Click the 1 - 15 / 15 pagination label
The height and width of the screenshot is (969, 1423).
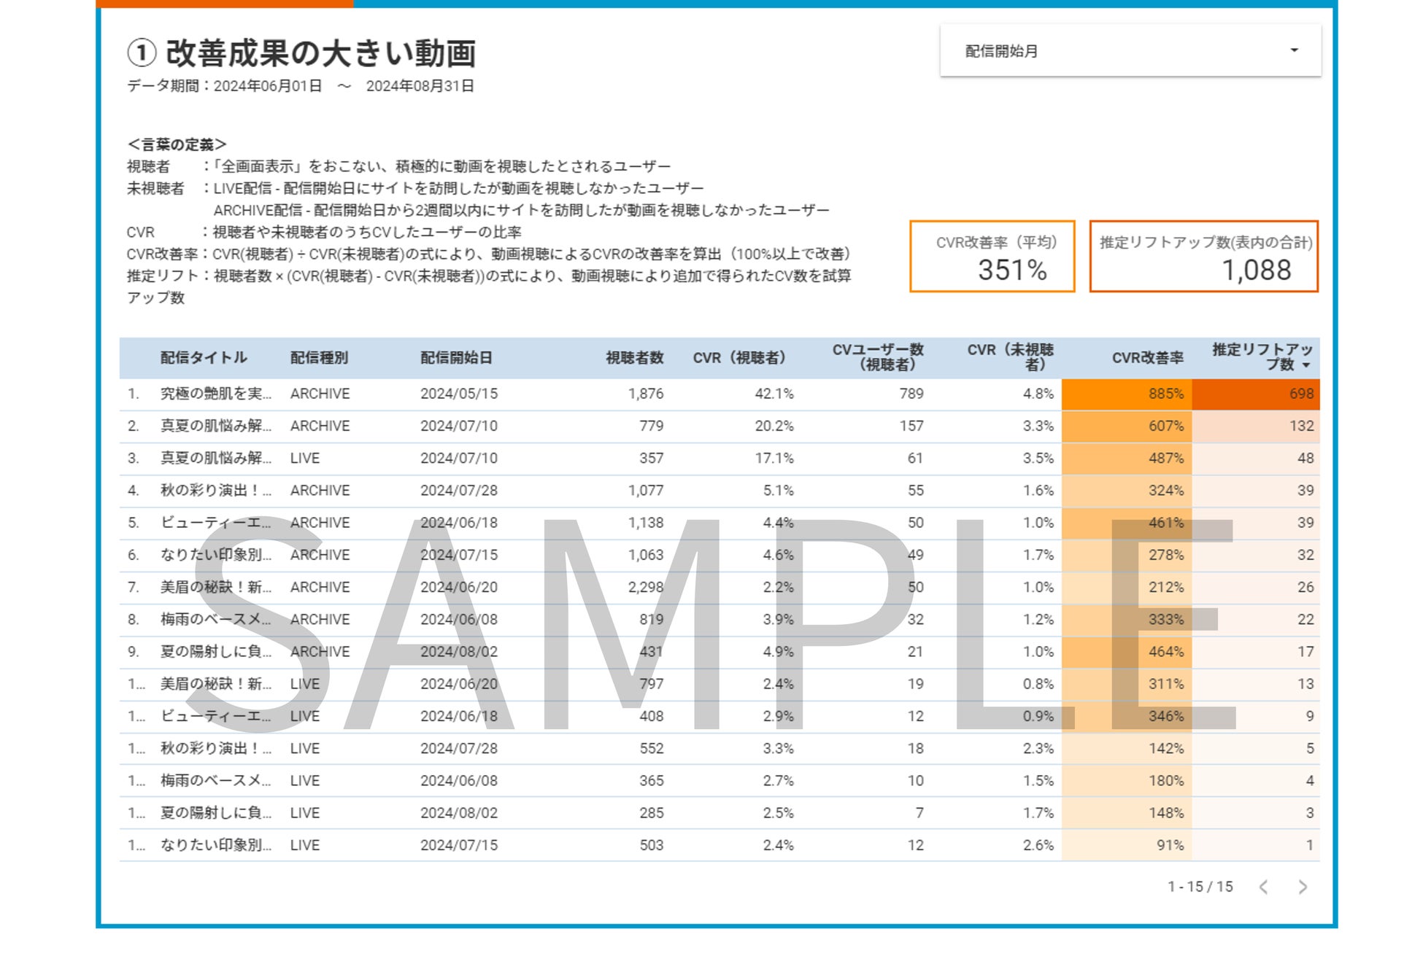click(x=1200, y=887)
